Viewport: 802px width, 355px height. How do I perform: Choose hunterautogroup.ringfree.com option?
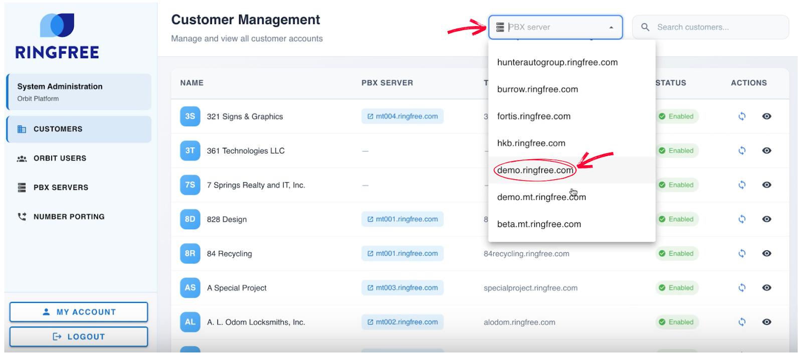coord(557,63)
